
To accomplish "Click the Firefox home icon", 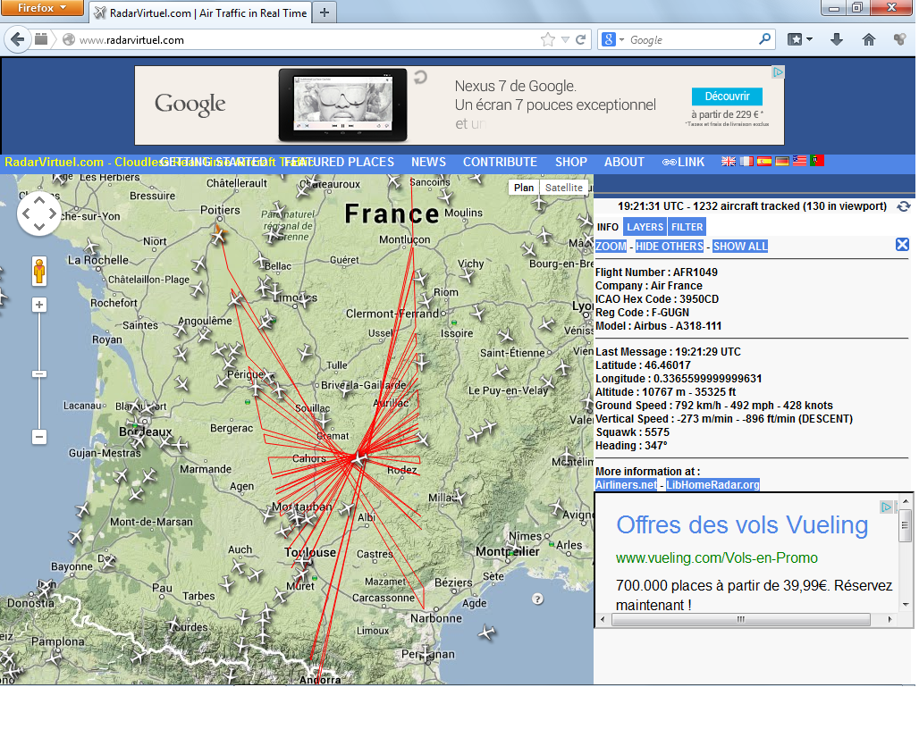I will click(x=868, y=39).
